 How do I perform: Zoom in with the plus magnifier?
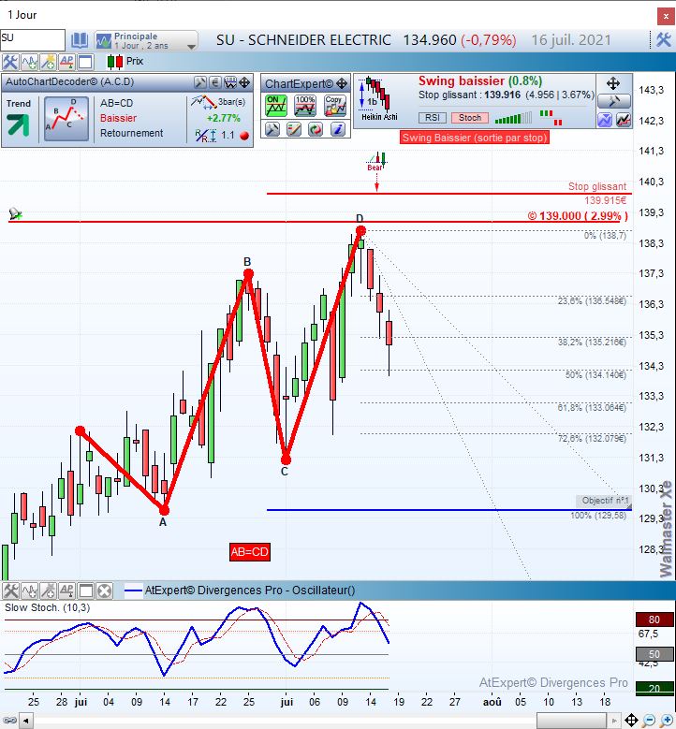(x=668, y=721)
